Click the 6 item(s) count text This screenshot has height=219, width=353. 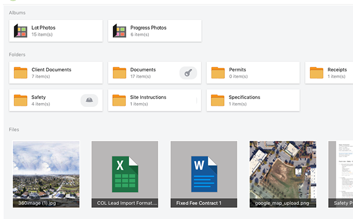click(140, 34)
